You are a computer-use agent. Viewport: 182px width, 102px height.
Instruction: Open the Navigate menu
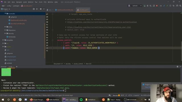click(x=19, y=2)
